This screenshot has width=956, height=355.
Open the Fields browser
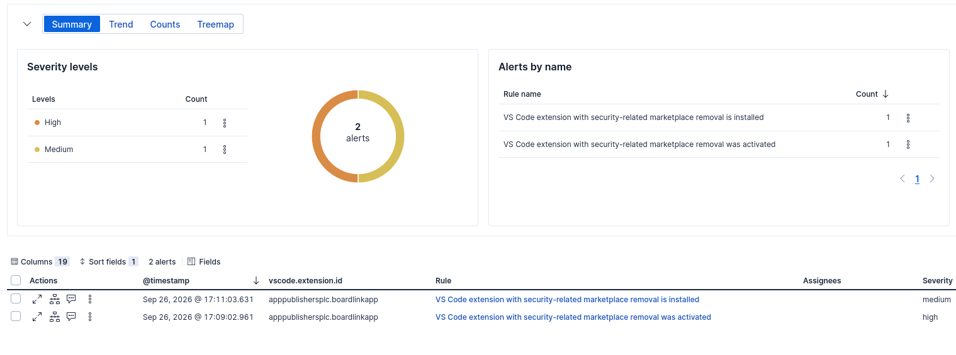[204, 261]
